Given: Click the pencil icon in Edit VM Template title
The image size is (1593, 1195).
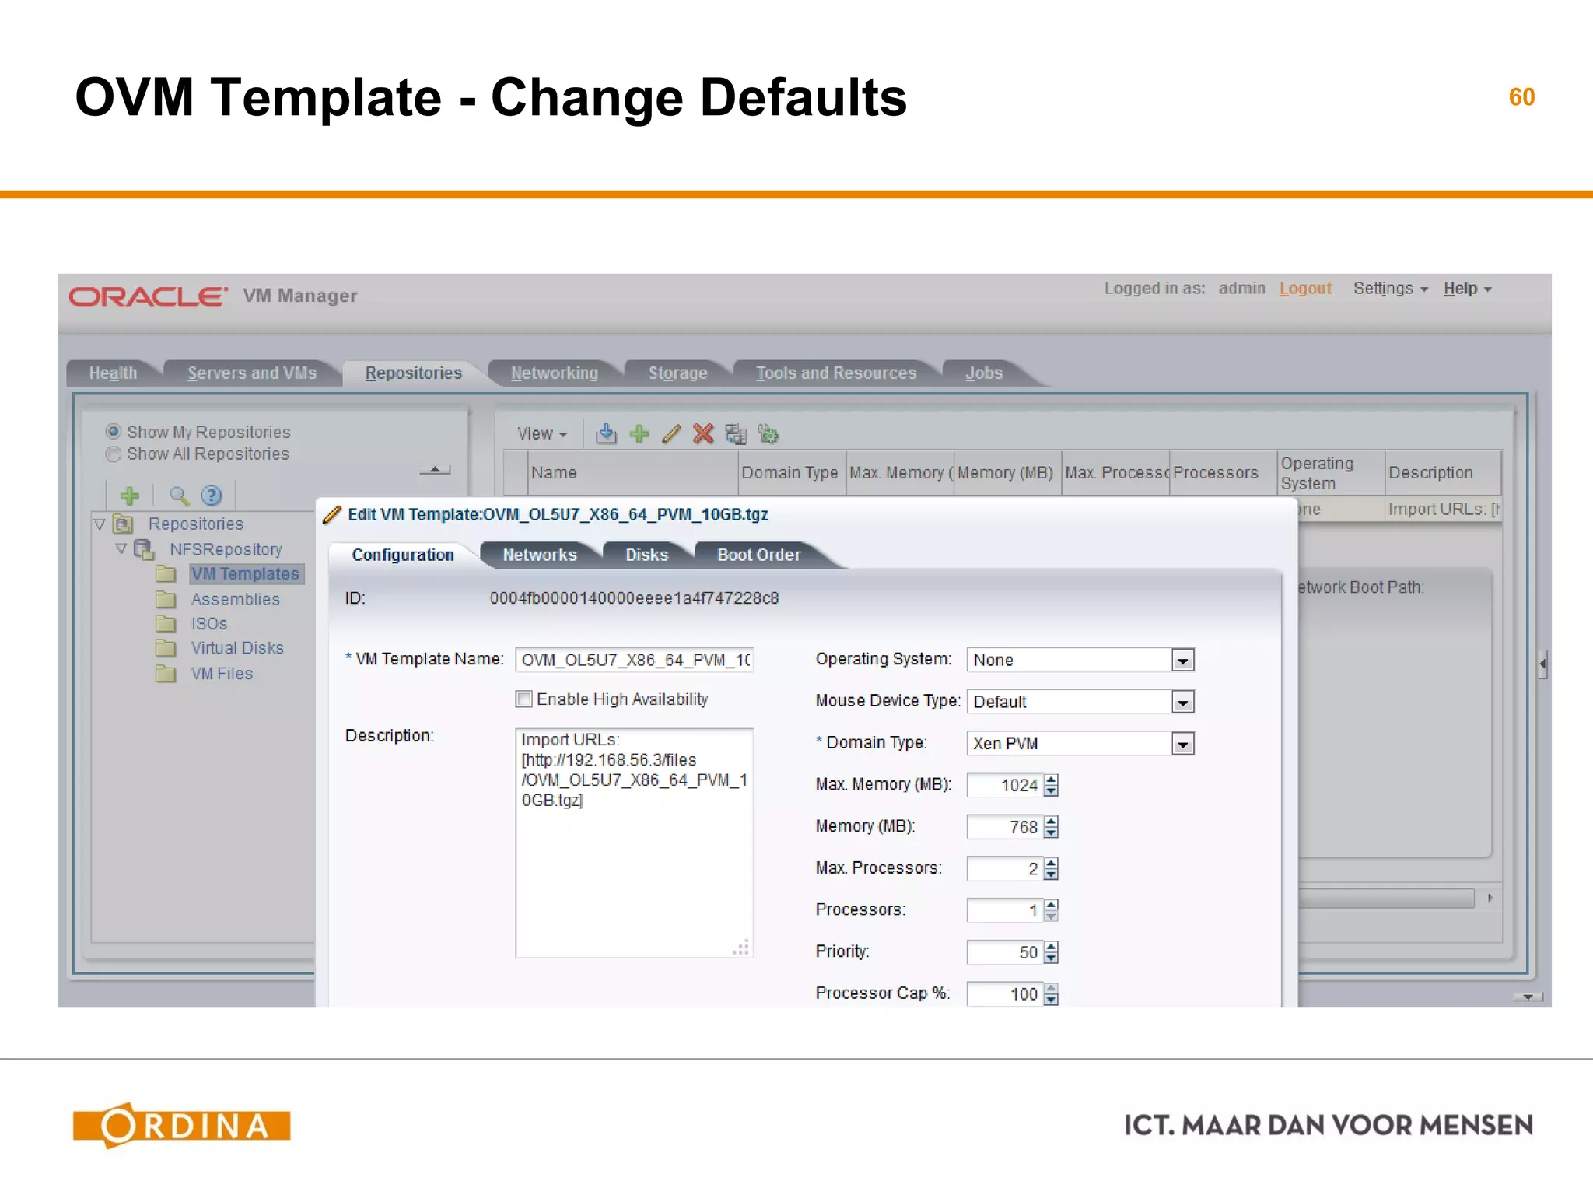Looking at the screenshot, I should point(332,514).
